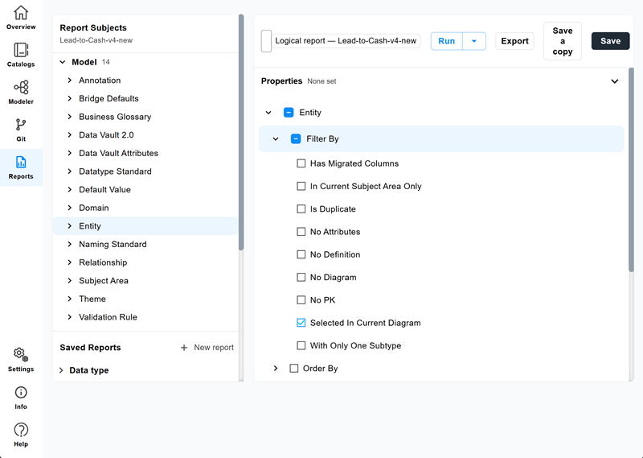Screen dimensions: 643x458
Task: Open the Run dropdown arrow
Action: tap(474, 41)
